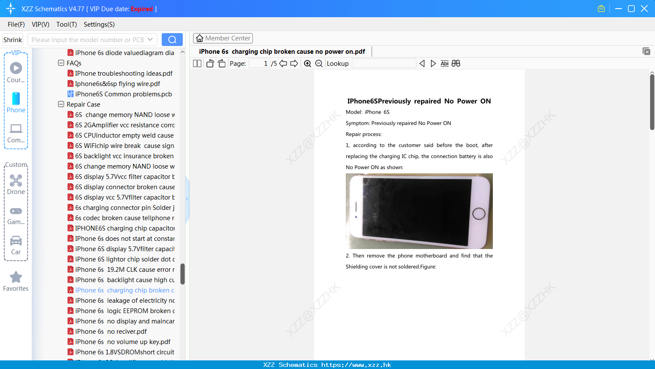Rotate page clockwise
The image size is (655, 369).
[x=221, y=63]
